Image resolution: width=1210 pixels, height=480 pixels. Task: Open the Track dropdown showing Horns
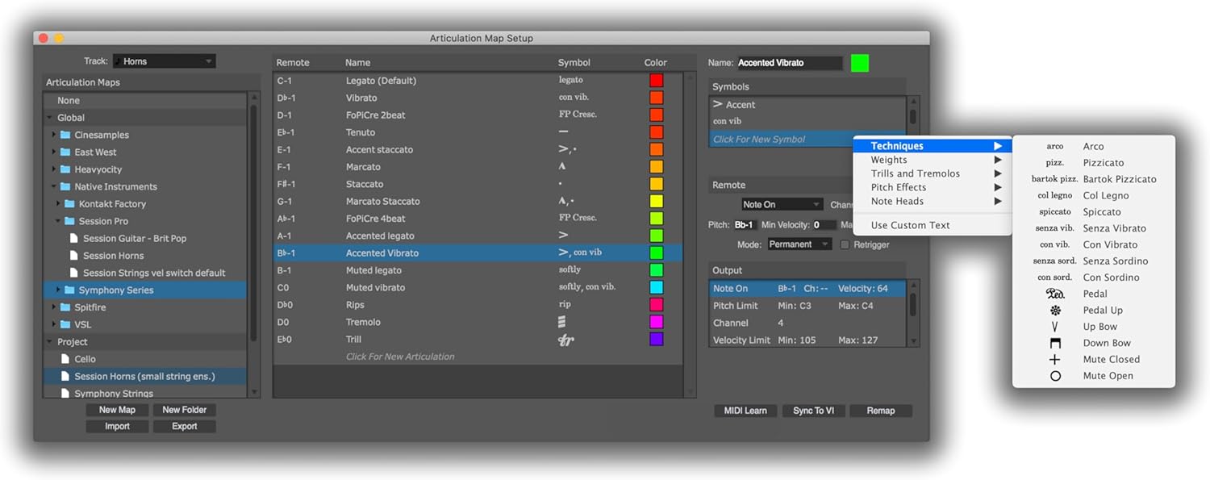[164, 61]
